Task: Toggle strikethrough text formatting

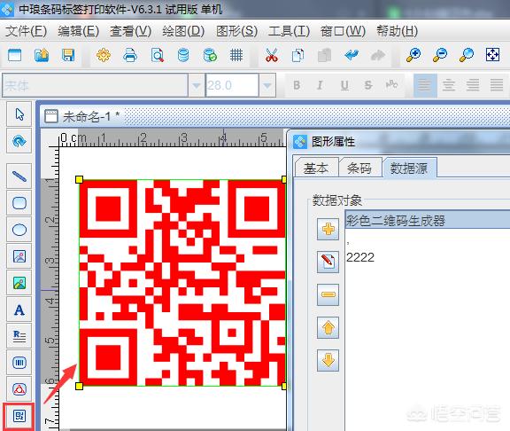Action: (x=368, y=85)
